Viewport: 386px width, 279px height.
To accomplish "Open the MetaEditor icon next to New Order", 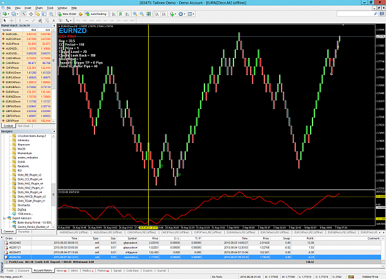I will point(80,14).
